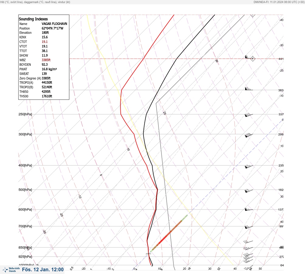Click the wind barb at 700 hPa level
The width and height of the screenshot is (305, 274).
(249, 227)
